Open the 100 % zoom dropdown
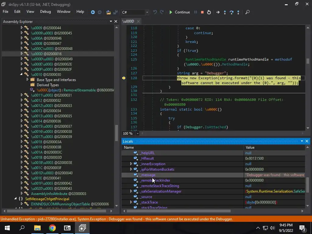The width and height of the screenshot is (312, 234). [x=137, y=133]
